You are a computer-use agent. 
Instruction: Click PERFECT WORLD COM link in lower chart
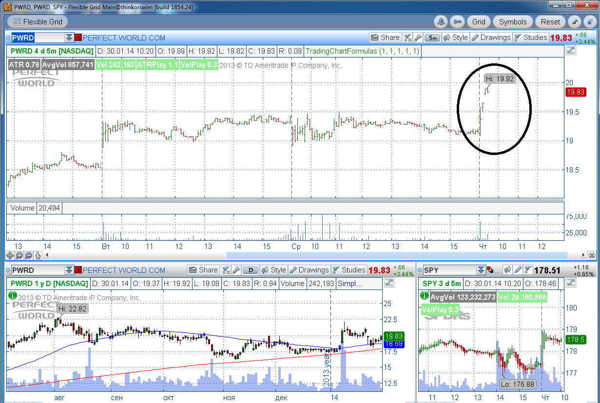point(124,270)
